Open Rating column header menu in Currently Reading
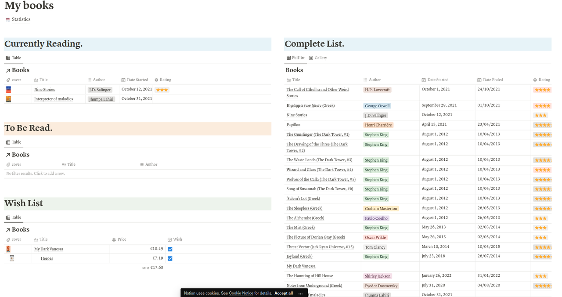The image size is (562, 297). point(163,80)
